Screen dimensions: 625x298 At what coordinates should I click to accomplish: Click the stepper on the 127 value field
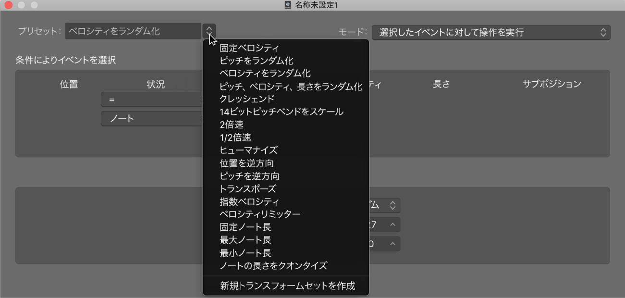point(393,224)
